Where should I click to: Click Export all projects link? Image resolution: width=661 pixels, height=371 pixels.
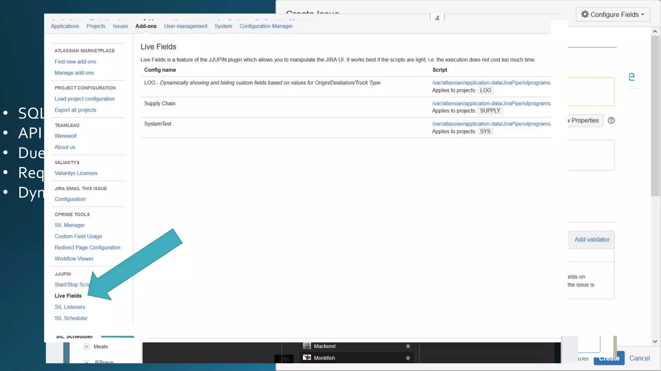pyautogui.click(x=75, y=110)
